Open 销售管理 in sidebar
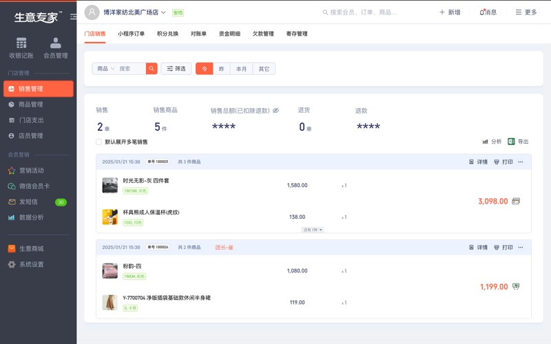Image resolution: width=551 pixels, height=344 pixels. coord(39,89)
